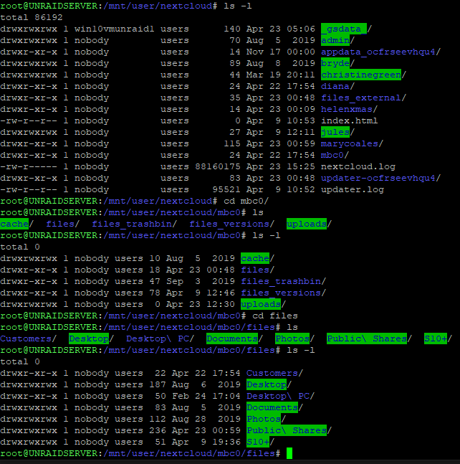
Task: Click Photos in the row dated Aug 28 2019
Action: click(264, 419)
